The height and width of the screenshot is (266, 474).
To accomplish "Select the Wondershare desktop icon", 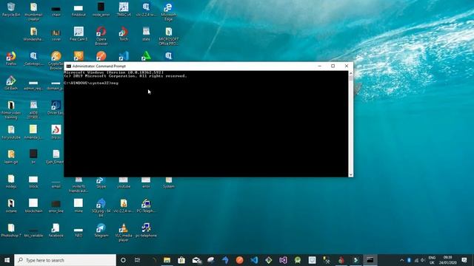I will [x=33, y=34].
